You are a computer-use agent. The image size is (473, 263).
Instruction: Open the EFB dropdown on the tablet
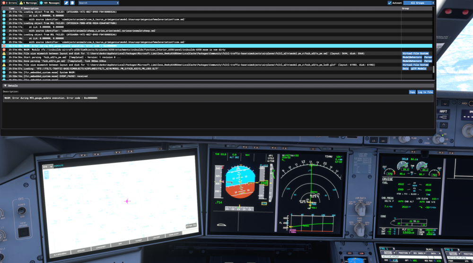47,166
